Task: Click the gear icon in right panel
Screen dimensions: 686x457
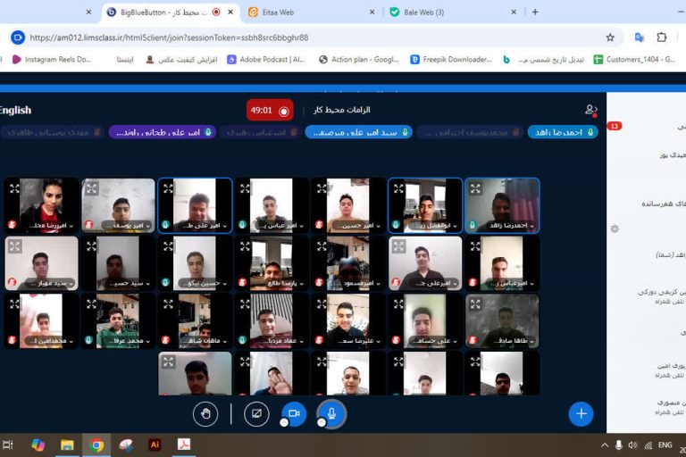Action: [x=615, y=228]
